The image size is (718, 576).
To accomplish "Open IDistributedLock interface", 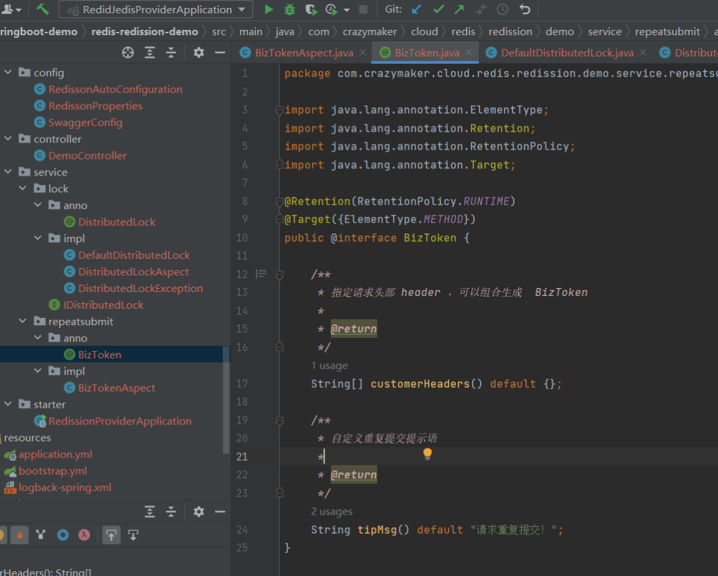I will 103,305.
